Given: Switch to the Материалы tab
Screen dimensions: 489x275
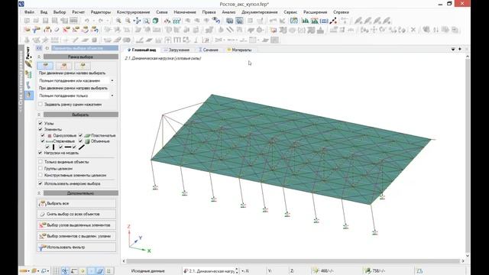Looking at the screenshot, I should (239, 50).
